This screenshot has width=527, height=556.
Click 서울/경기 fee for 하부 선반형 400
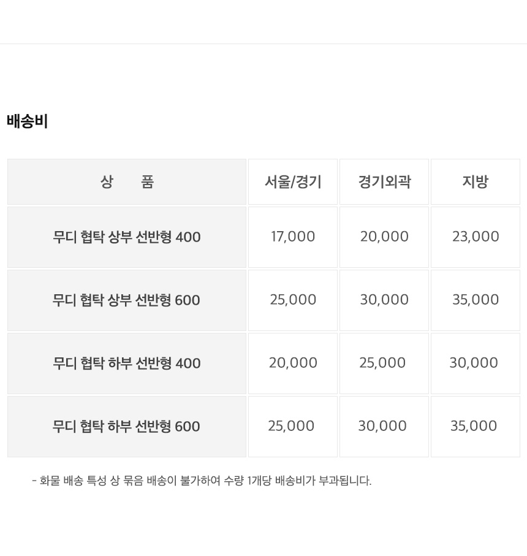click(x=293, y=363)
